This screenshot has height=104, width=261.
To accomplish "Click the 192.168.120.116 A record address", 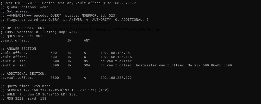I will [x=116, y=57].
